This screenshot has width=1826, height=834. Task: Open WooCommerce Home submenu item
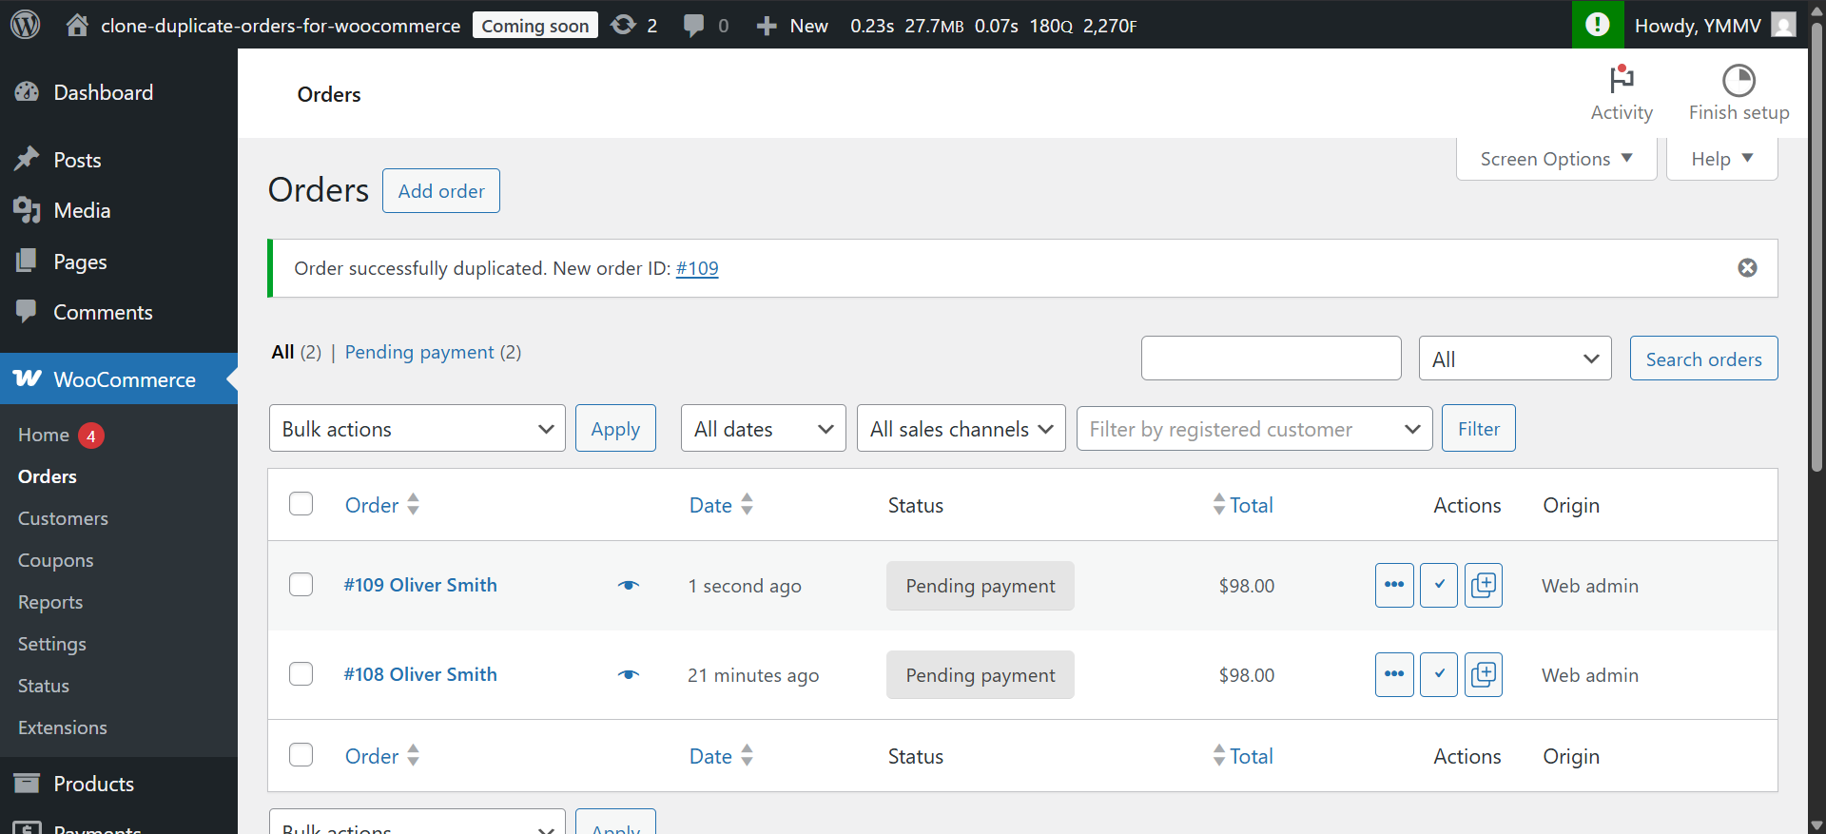[x=44, y=435]
